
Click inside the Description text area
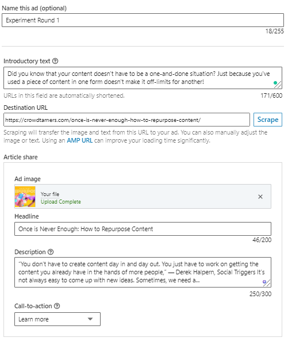coord(143,272)
